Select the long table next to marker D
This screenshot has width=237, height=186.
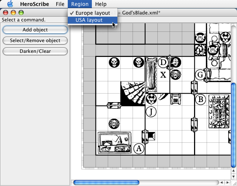[x=151, y=75]
